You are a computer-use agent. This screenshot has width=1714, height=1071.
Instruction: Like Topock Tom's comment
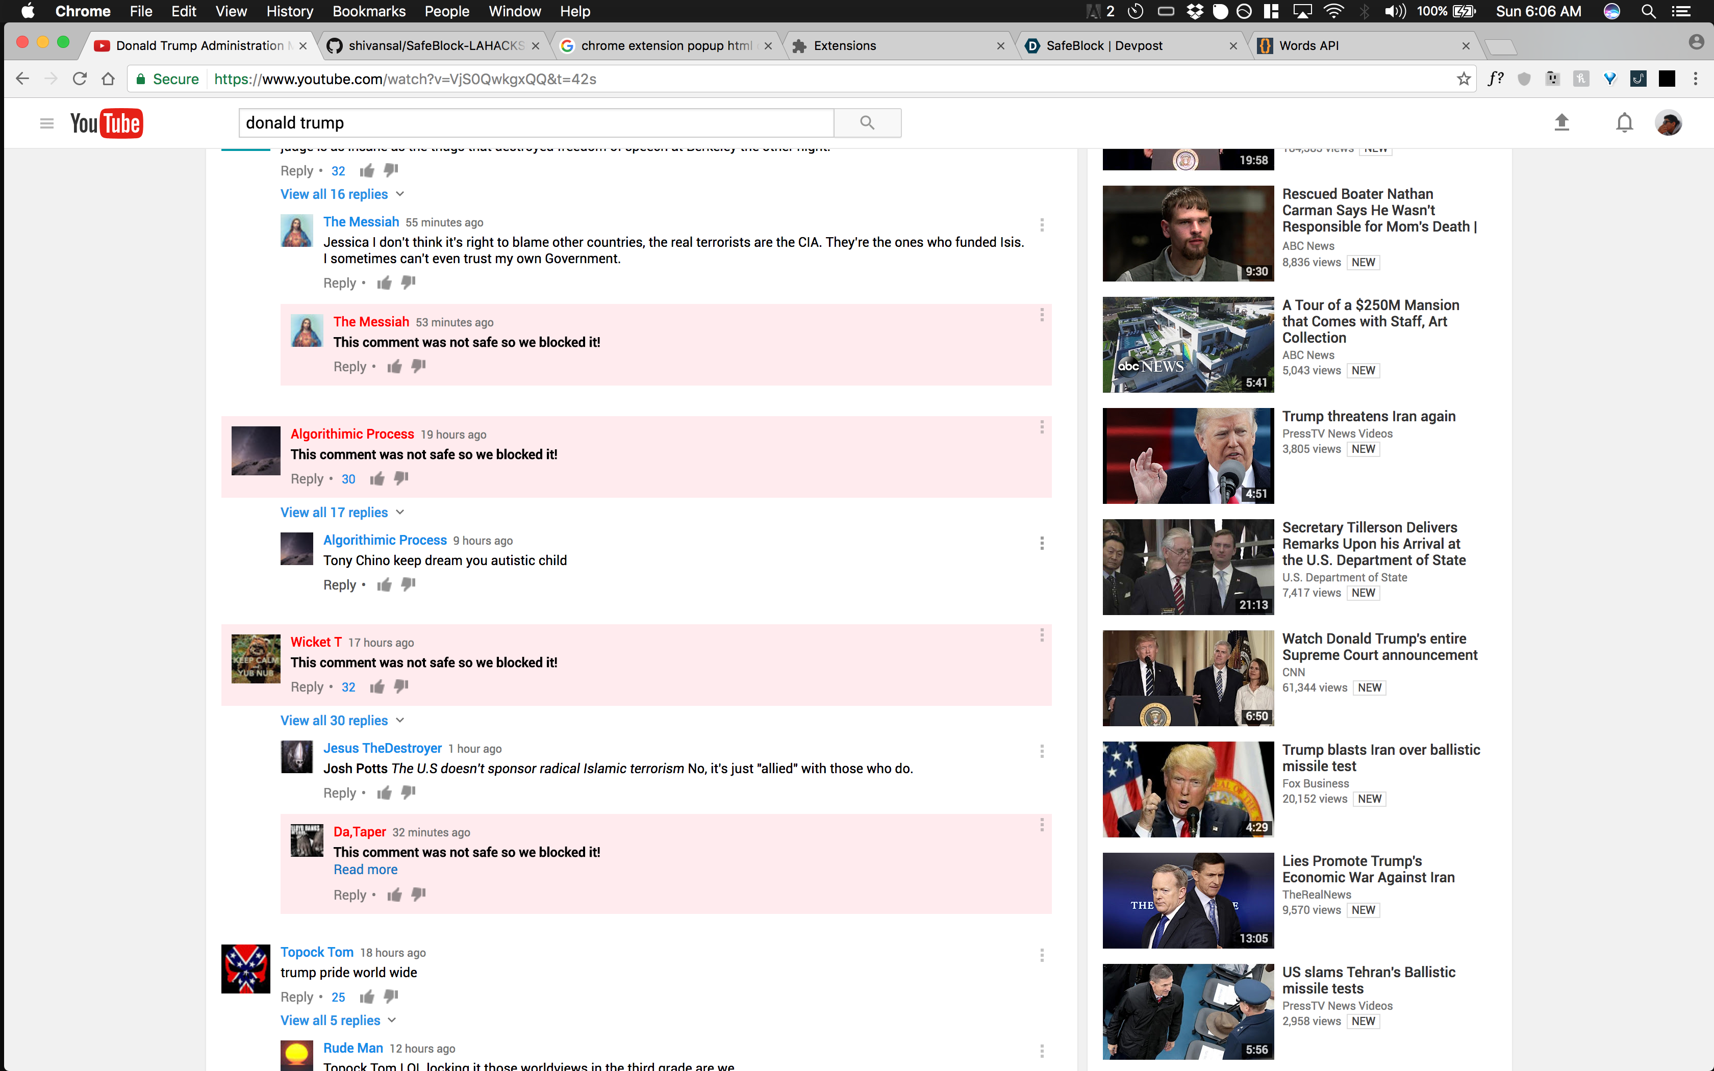(367, 997)
